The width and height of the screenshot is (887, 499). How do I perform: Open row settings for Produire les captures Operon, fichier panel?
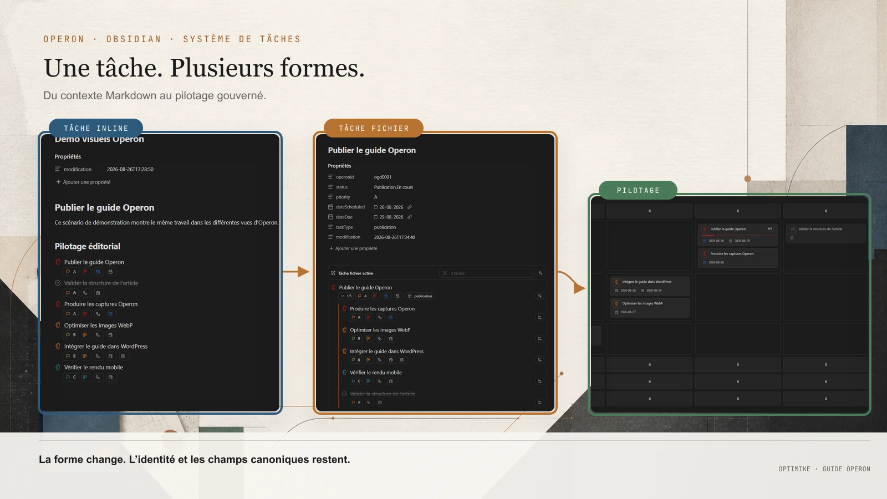pos(539,318)
